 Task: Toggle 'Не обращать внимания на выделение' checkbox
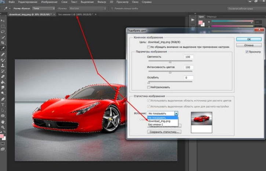[x=149, y=47]
